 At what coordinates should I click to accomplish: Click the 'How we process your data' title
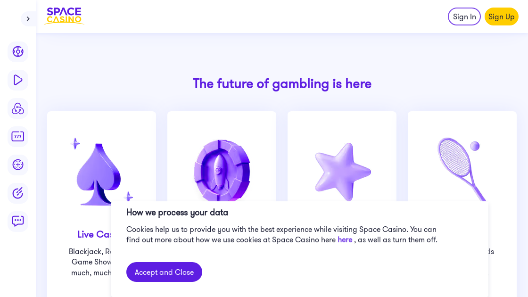tap(177, 213)
